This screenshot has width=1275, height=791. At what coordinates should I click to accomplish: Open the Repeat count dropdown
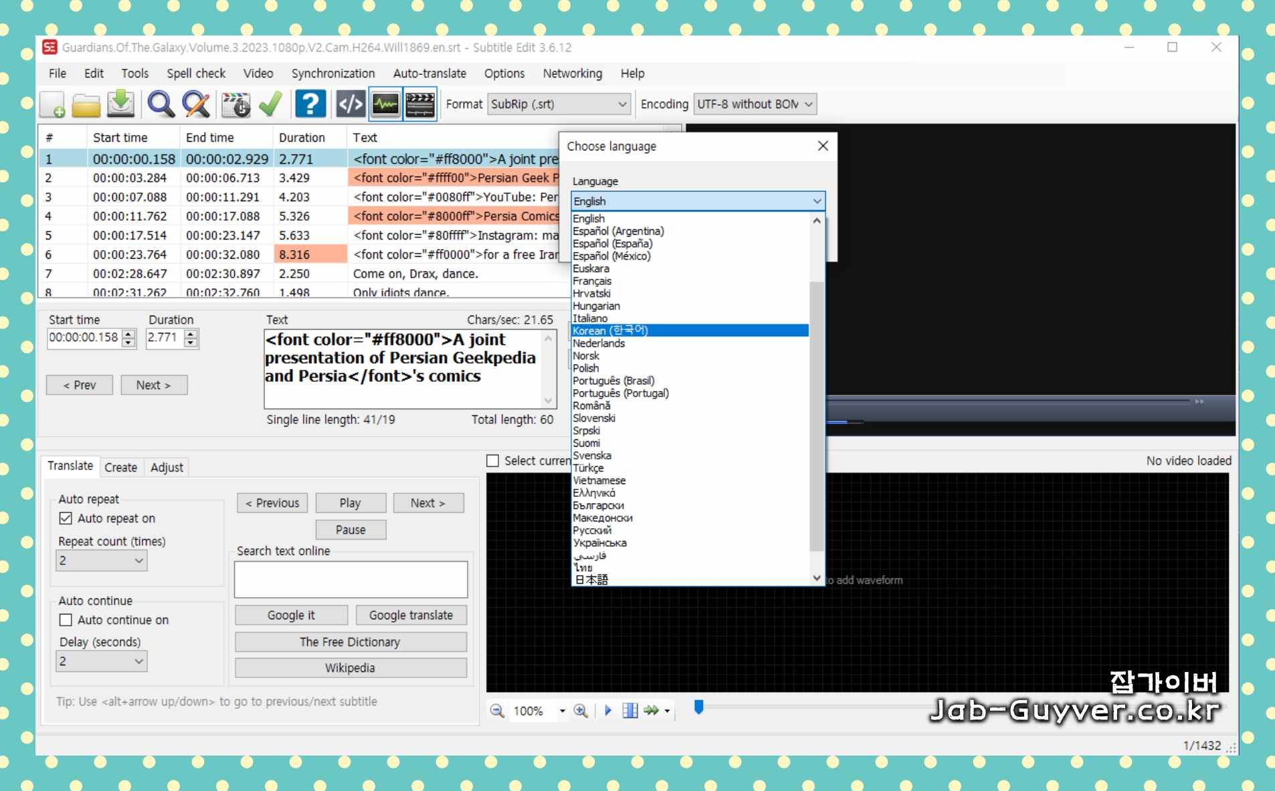pyautogui.click(x=102, y=560)
